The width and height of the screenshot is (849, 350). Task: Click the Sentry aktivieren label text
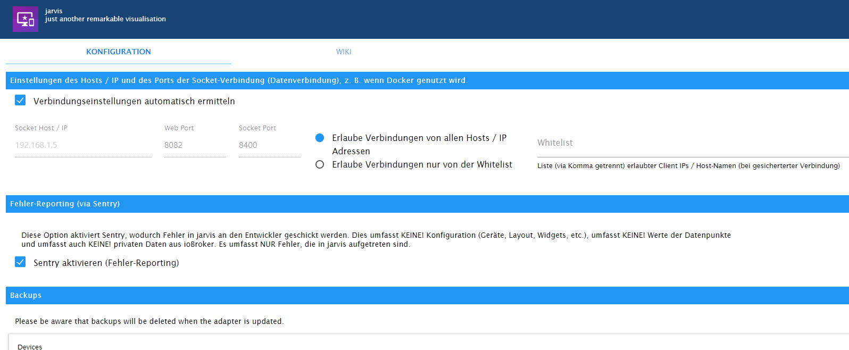[106, 263]
